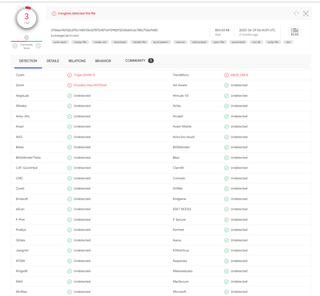The height and width of the screenshot is (296, 320).
Task: Click the MaxSecure engine name
Action: (x=181, y=282)
